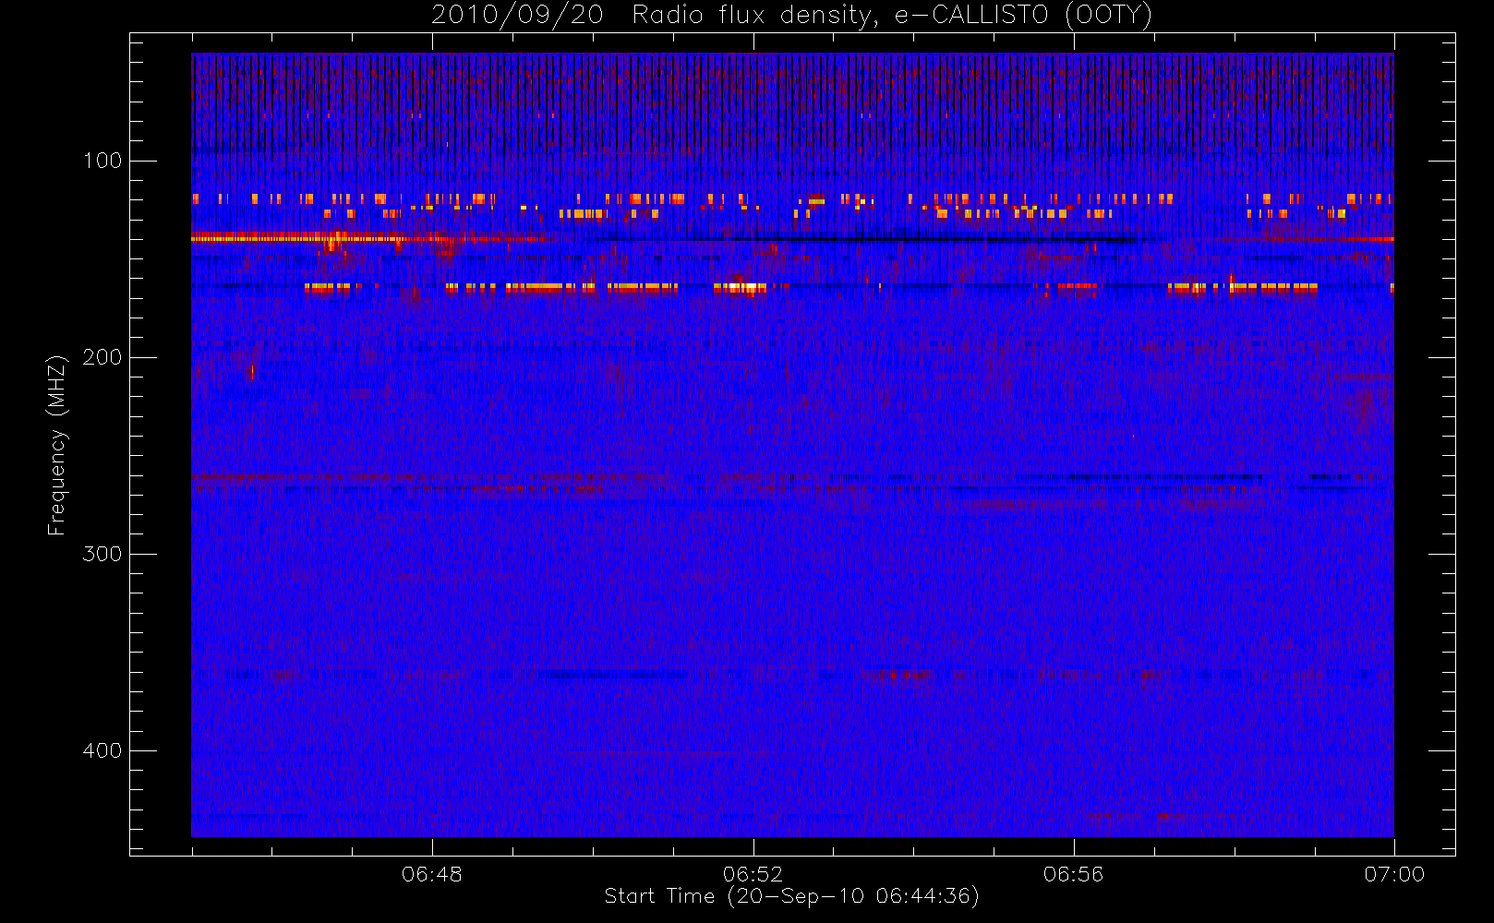Click the 06:52 time tick label
This screenshot has width=1494, height=923.
[753, 874]
